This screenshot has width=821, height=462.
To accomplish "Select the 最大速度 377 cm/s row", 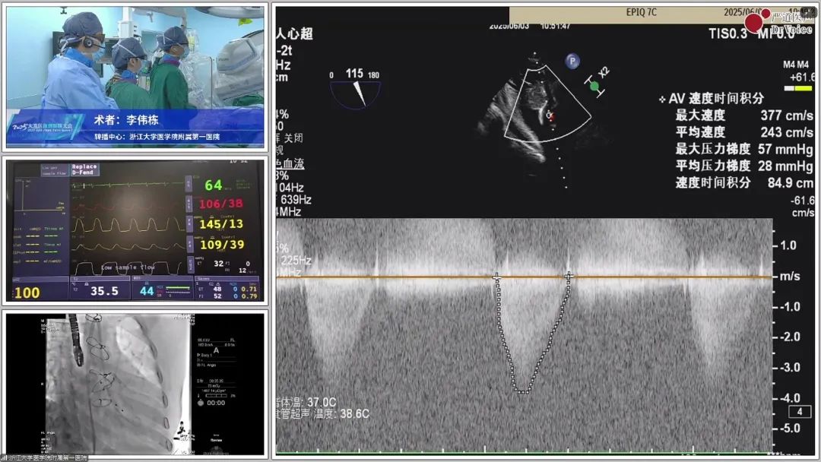I will (x=743, y=115).
